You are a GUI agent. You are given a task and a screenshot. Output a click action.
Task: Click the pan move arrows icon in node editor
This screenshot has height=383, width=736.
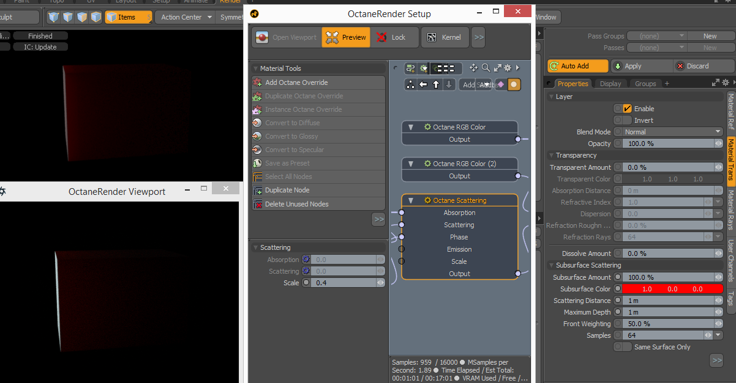(473, 68)
